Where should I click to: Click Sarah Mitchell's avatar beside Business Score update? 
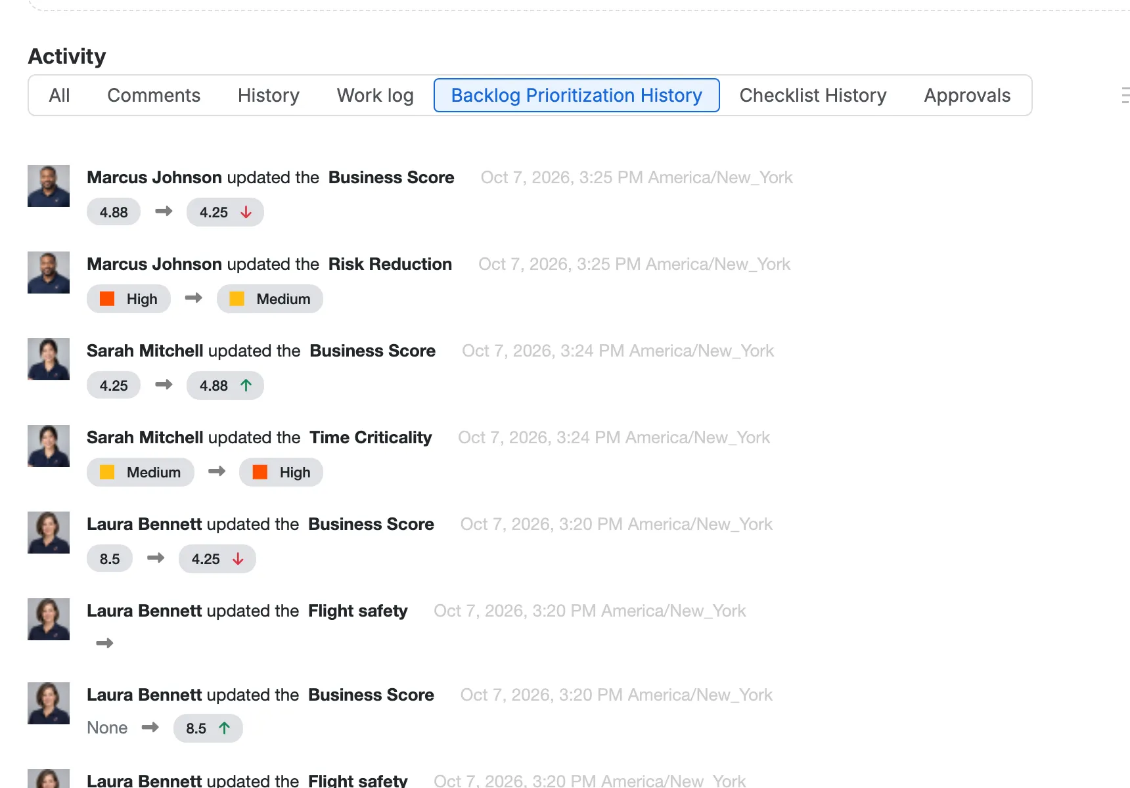pos(49,359)
